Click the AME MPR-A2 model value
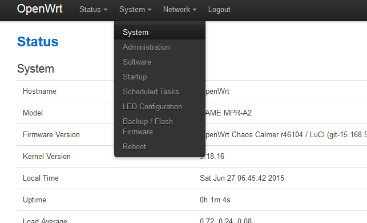Screen dimensions: 367x223 pos(229,113)
